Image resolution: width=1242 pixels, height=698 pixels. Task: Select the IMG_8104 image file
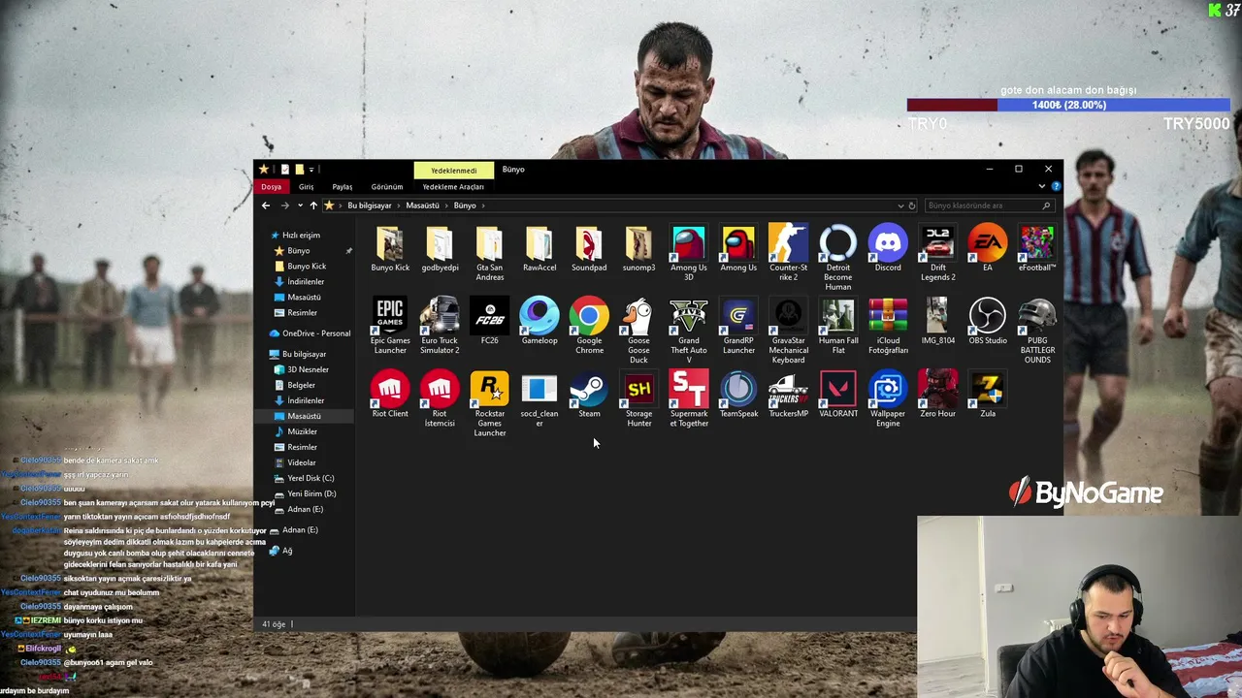click(x=937, y=321)
